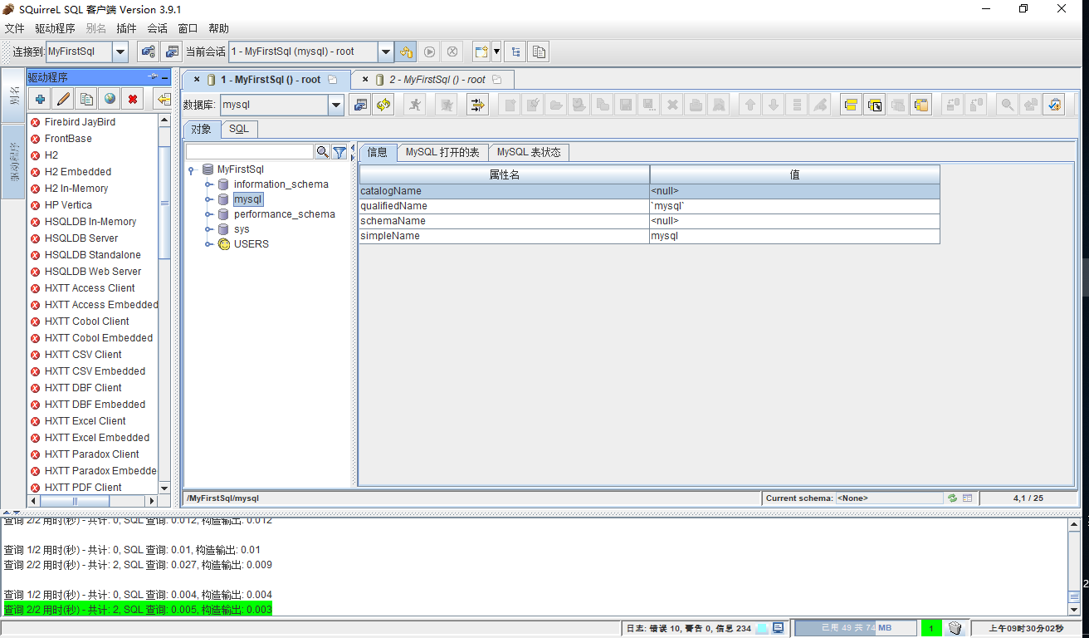Switch to the SQL tab
The height and width of the screenshot is (638, 1089).
click(239, 129)
